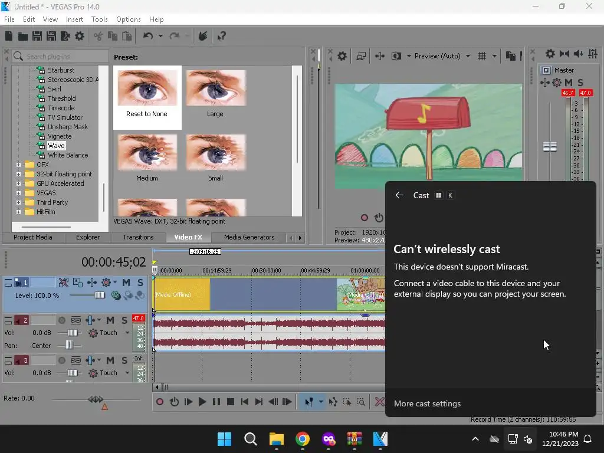Open File Explorer from the taskbar

click(276, 439)
